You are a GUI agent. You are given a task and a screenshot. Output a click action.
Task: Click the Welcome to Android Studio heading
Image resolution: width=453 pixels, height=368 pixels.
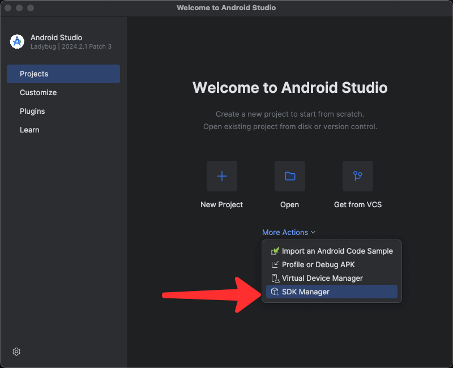[x=290, y=88]
